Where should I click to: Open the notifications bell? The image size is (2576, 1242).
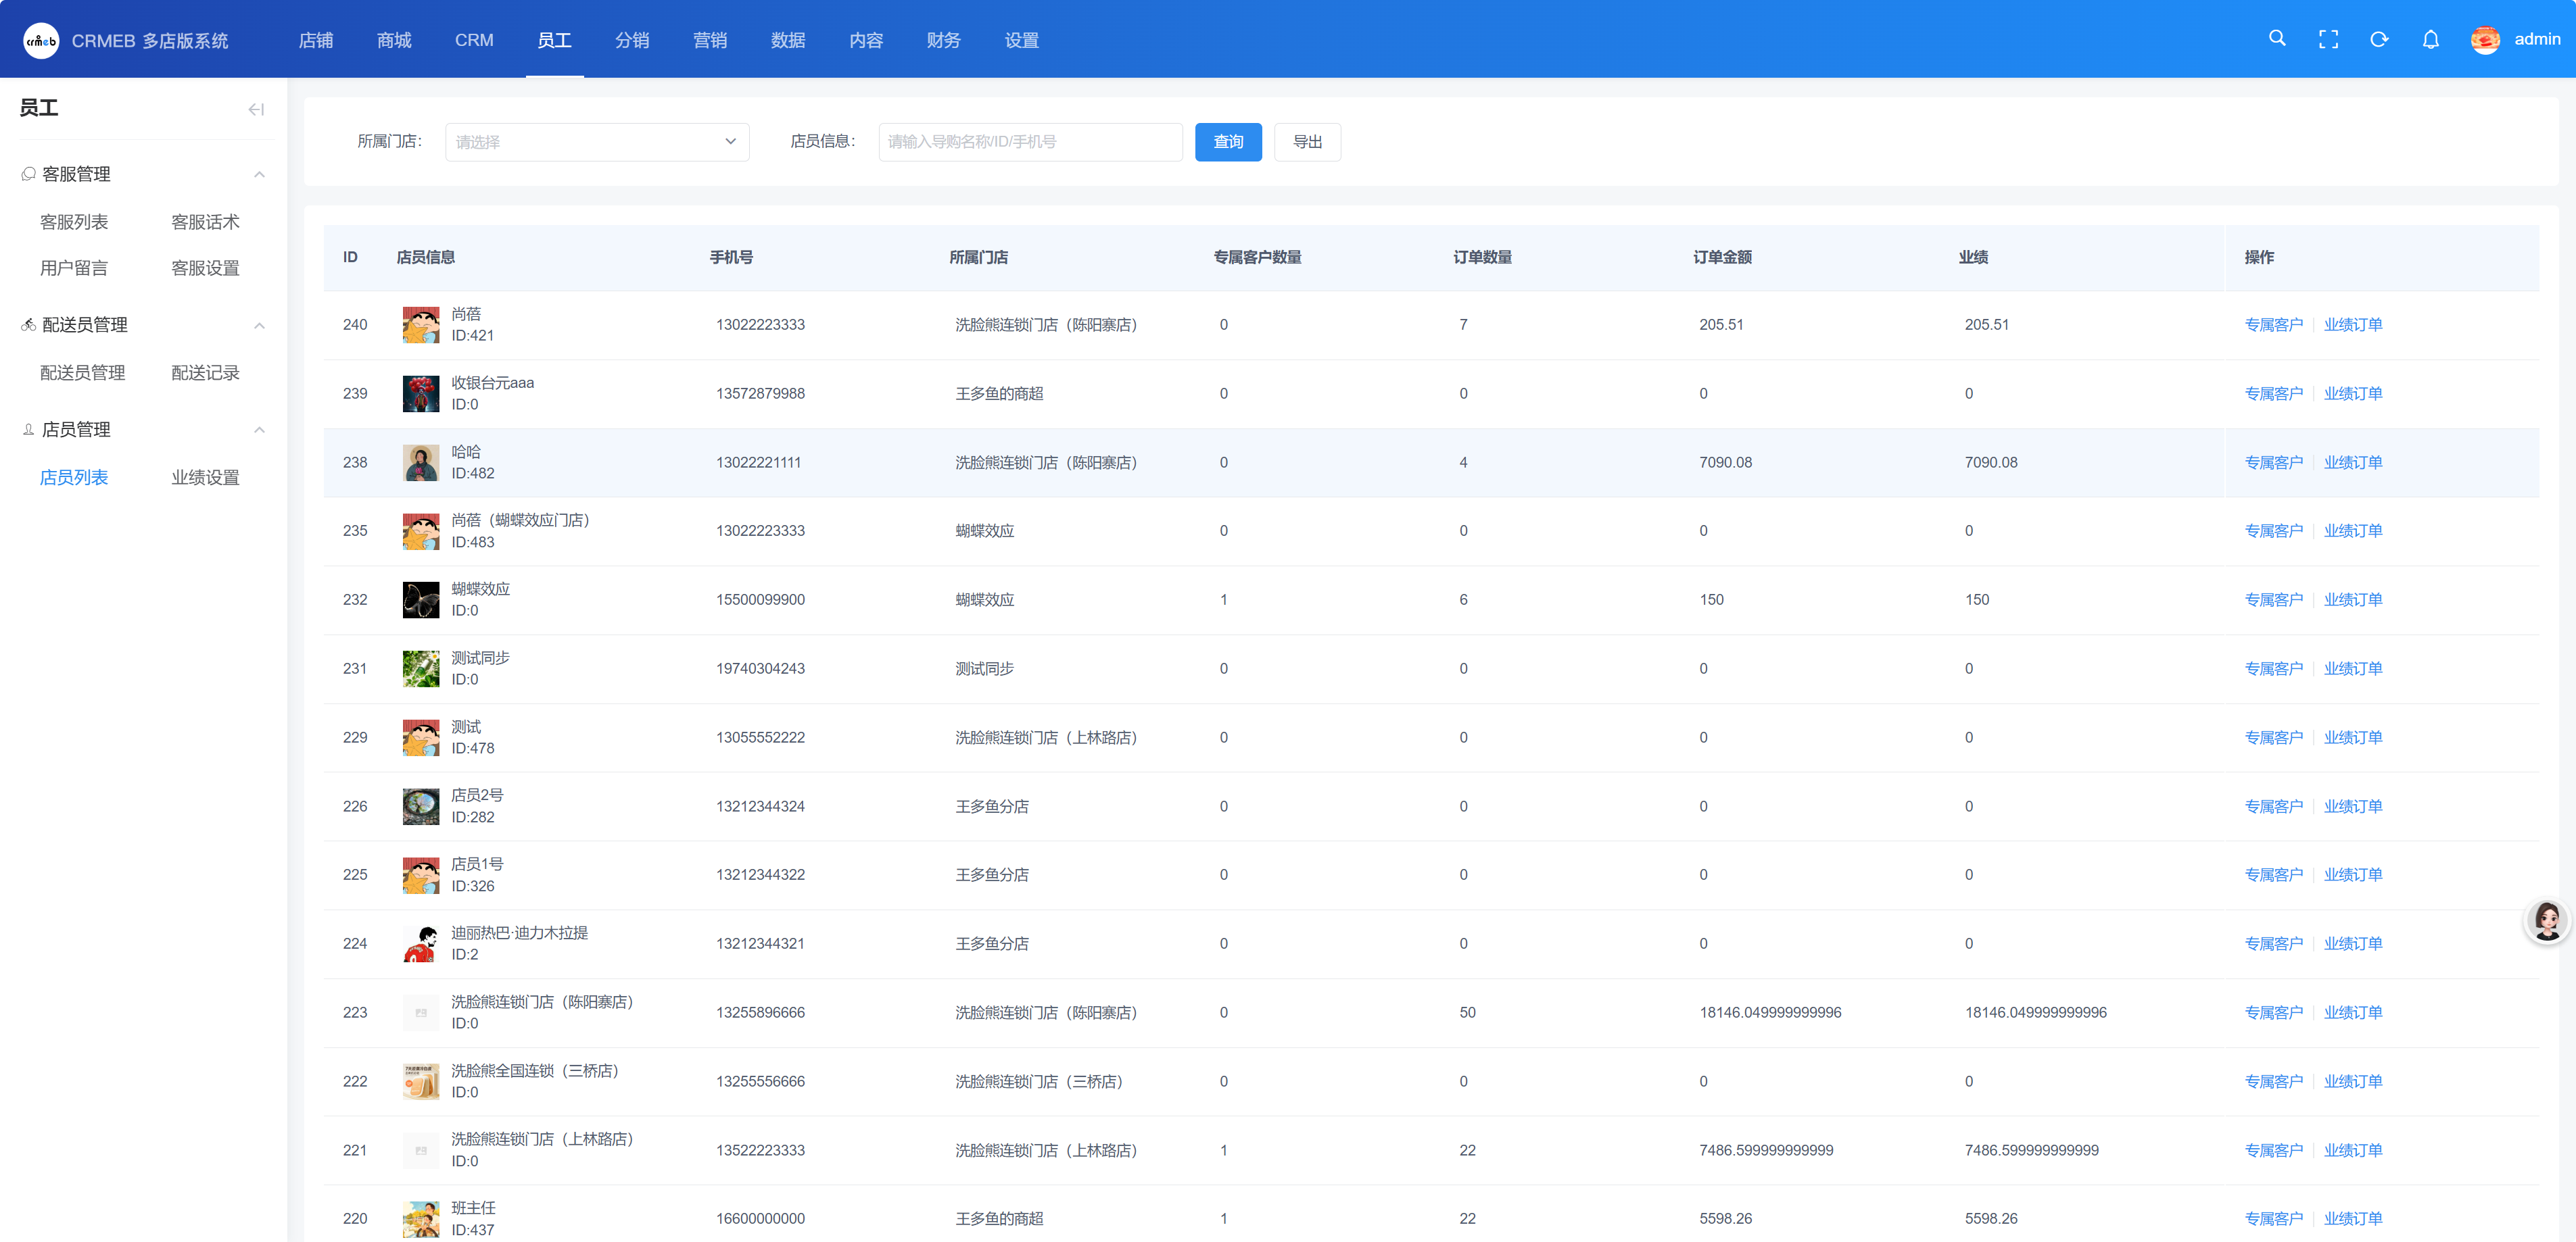[x=2430, y=39]
